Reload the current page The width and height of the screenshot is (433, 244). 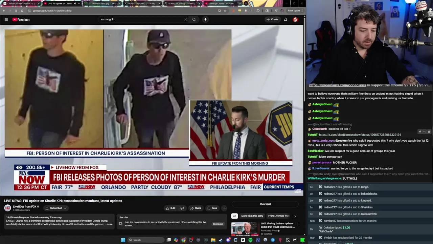pyautogui.click(x=16, y=11)
